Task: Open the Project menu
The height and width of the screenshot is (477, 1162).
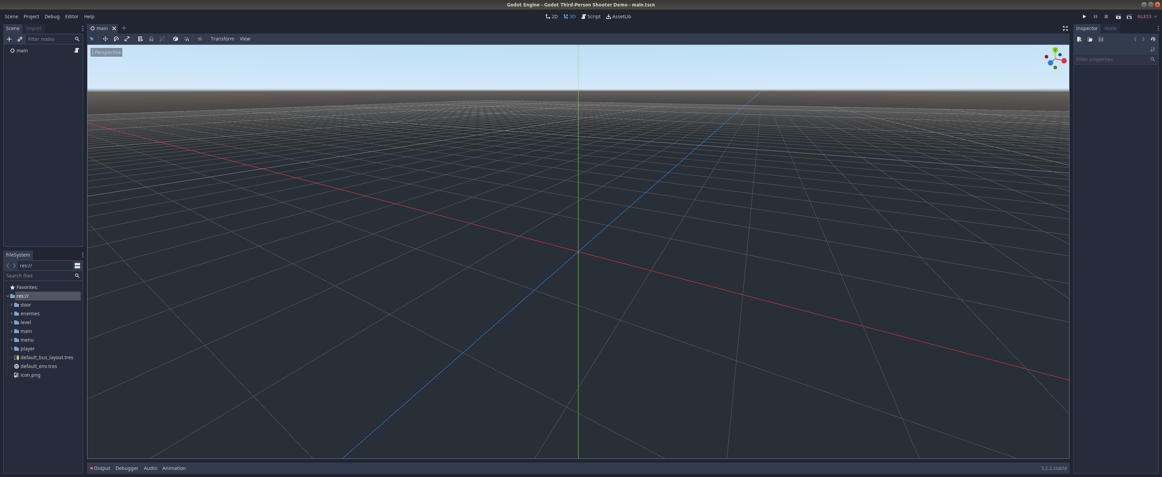Action: coord(31,17)
